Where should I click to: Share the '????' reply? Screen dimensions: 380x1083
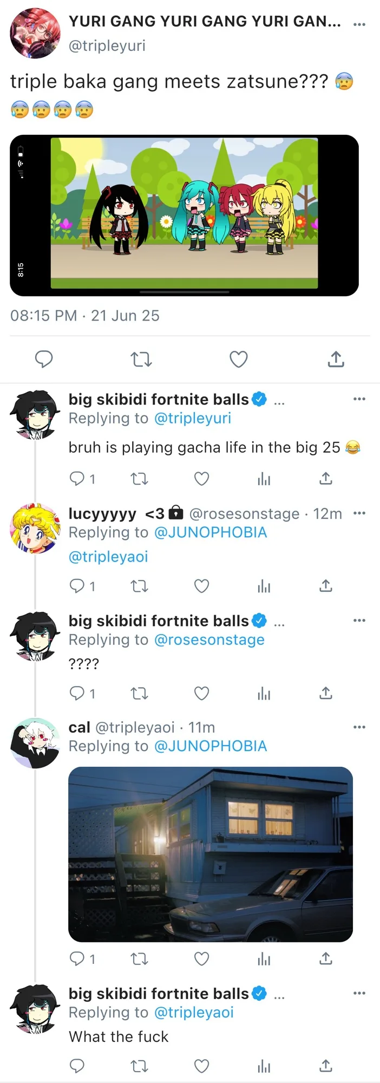tap(325, 693)
